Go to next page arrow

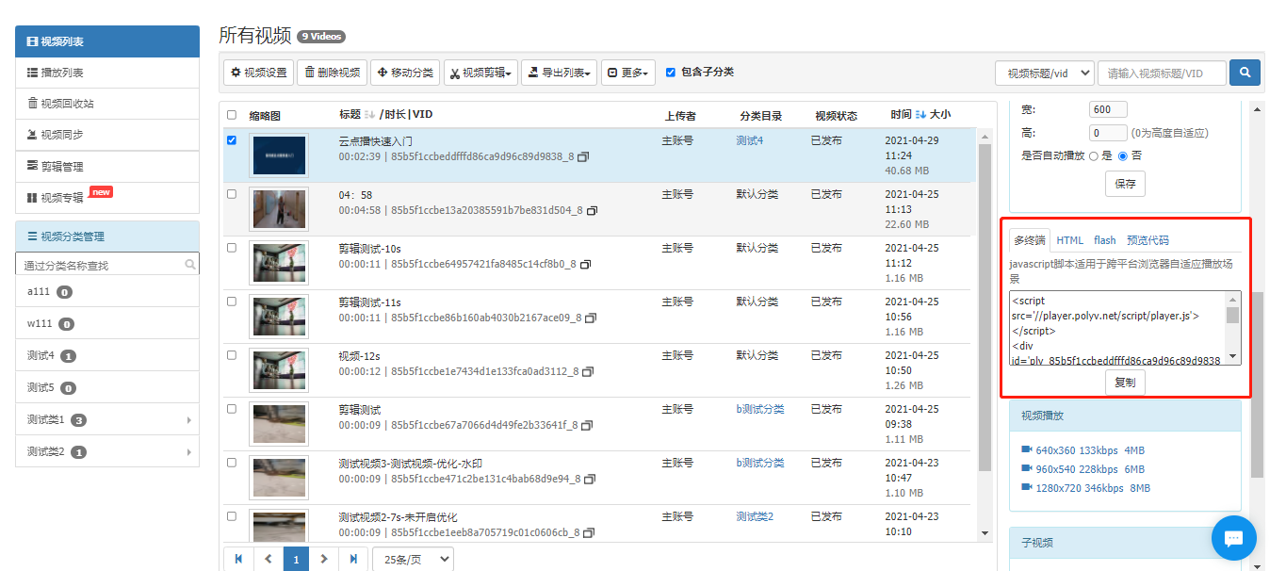point(324,559)
